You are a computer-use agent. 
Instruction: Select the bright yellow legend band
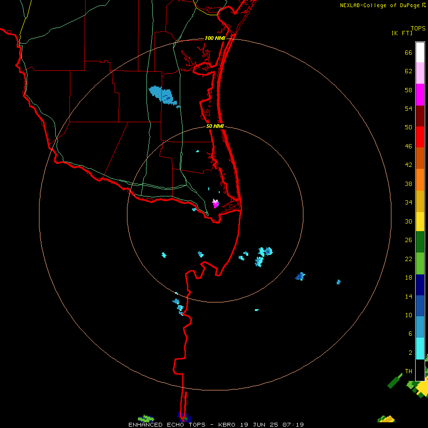[x=420, y=222]
